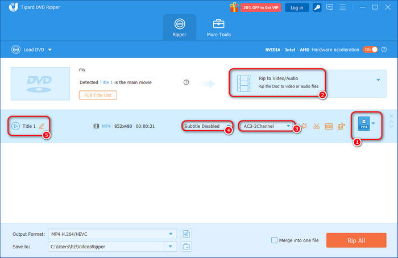Toggle hardware acceleration switch off
The image size is (398, 258).
(370, 49)
